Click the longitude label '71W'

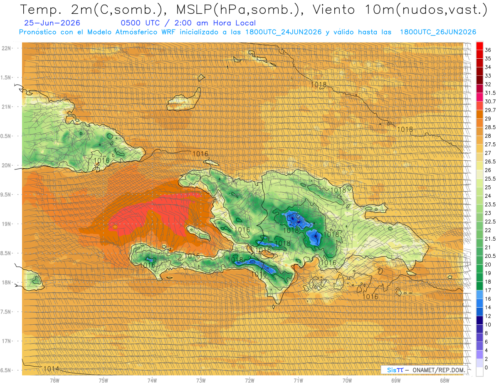pyautogui.click(x=298, y=381)
